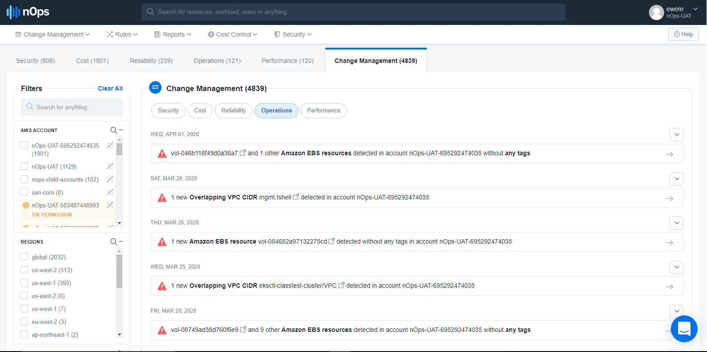The height and width of the screenshot is (352, 707).
Task: Collapse the WED, MAR 25, 2020 group
Action: point(677,267)
